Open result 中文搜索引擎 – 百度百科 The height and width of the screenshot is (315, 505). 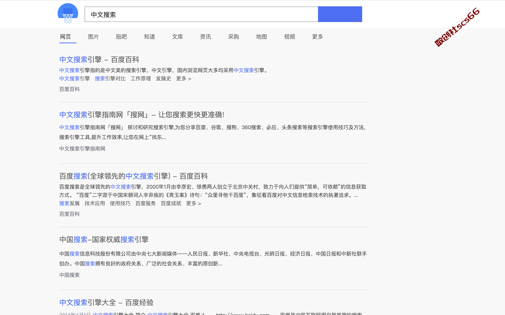click(x=99, y=60)
